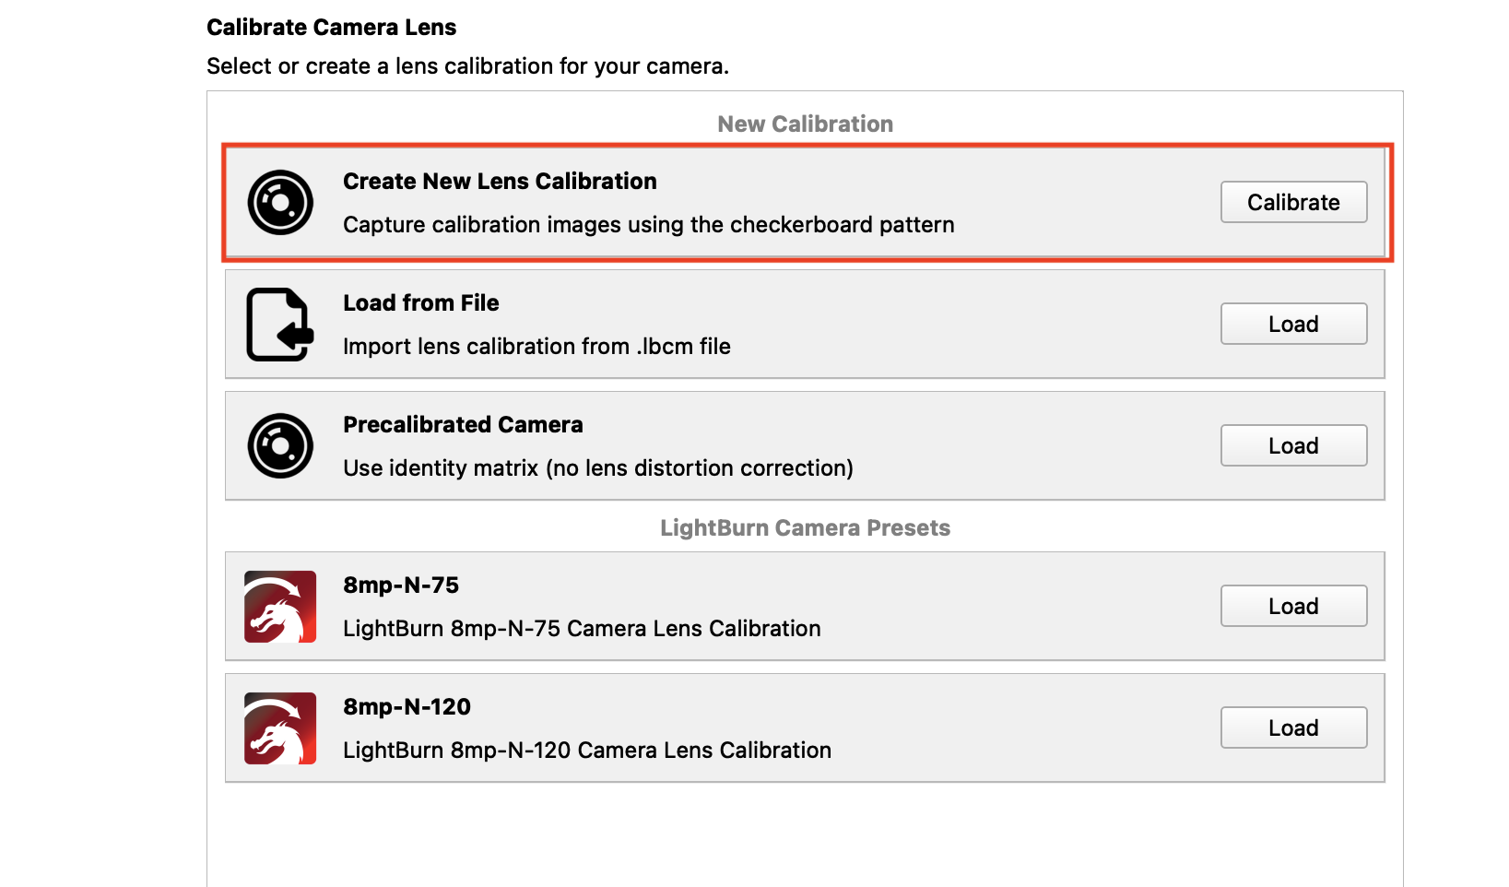Load calibration from .lbcm file
This screenshot has height=887, width=1509.
(1293, 324)
